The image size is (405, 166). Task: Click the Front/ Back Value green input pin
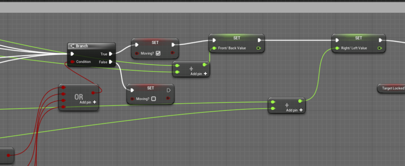214,48
